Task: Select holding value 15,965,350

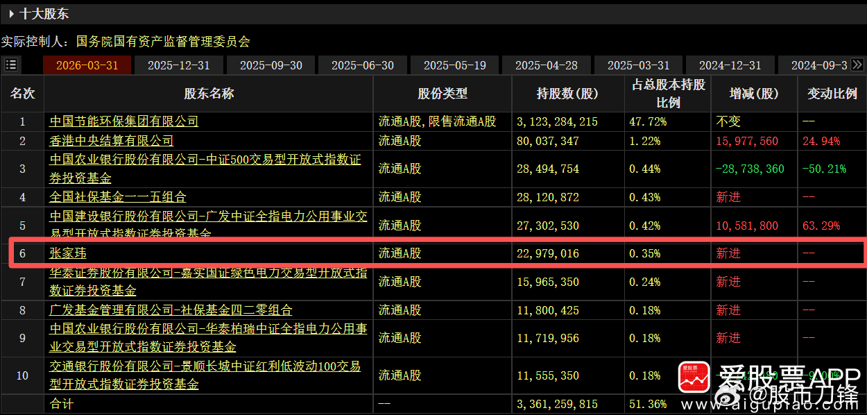Action: click(547, 282)
